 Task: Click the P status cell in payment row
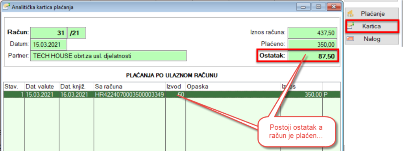(x=331, y=94)
